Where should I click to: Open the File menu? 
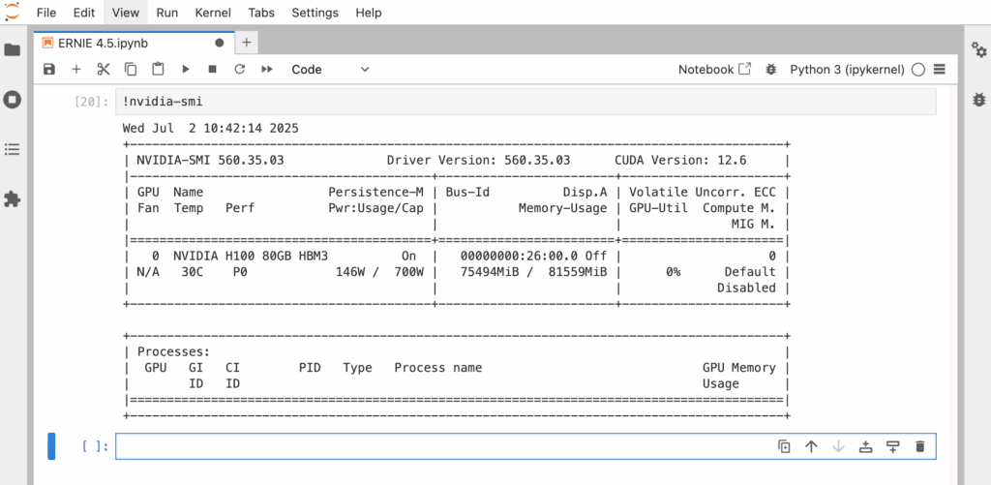click(x=46, y=13)
